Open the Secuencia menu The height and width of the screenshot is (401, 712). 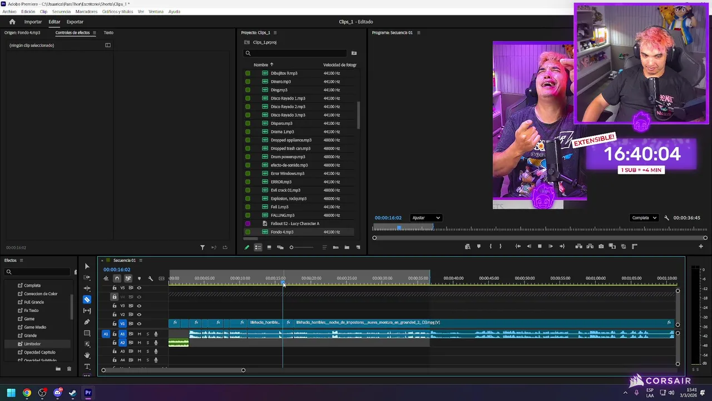pos(61,12)
